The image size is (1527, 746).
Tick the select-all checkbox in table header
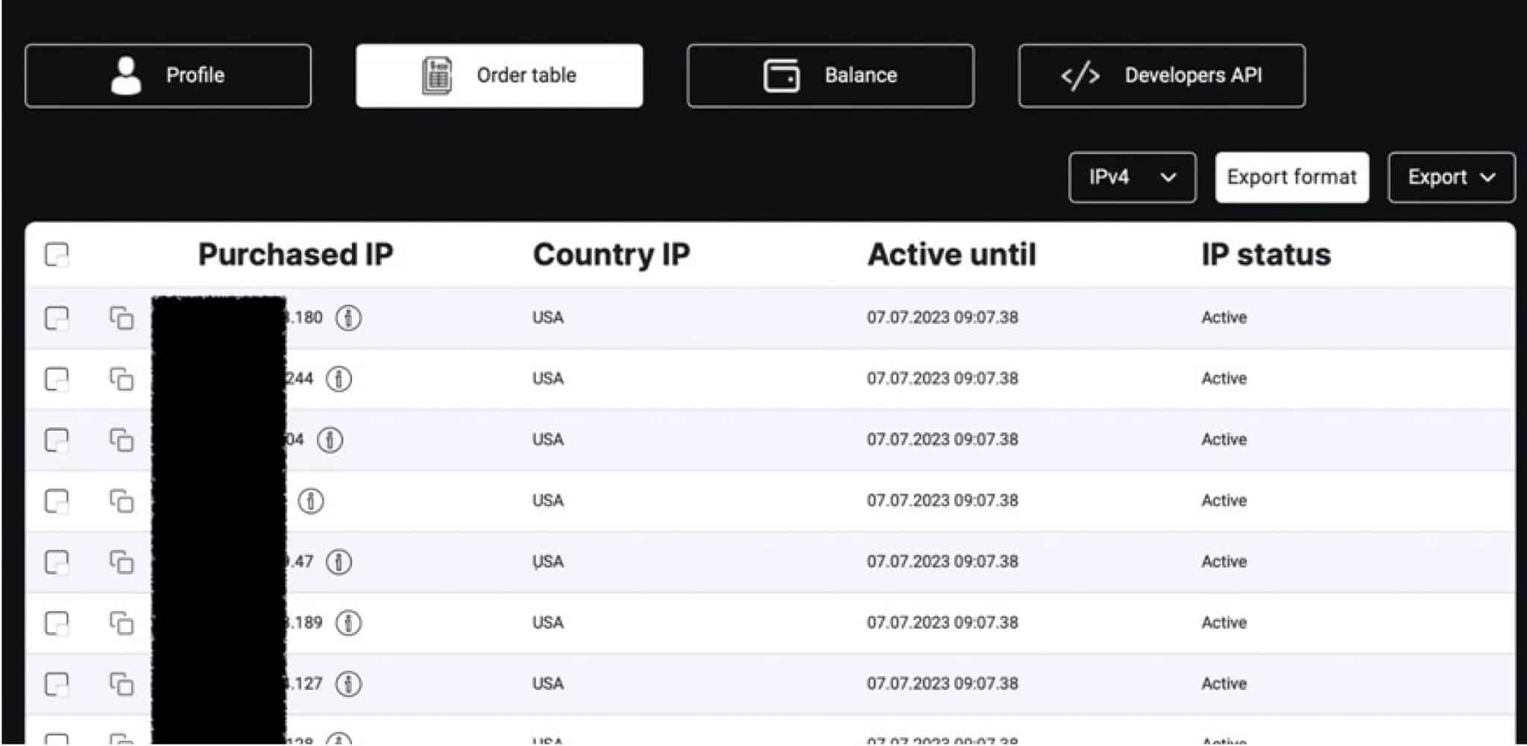point(57,255)
